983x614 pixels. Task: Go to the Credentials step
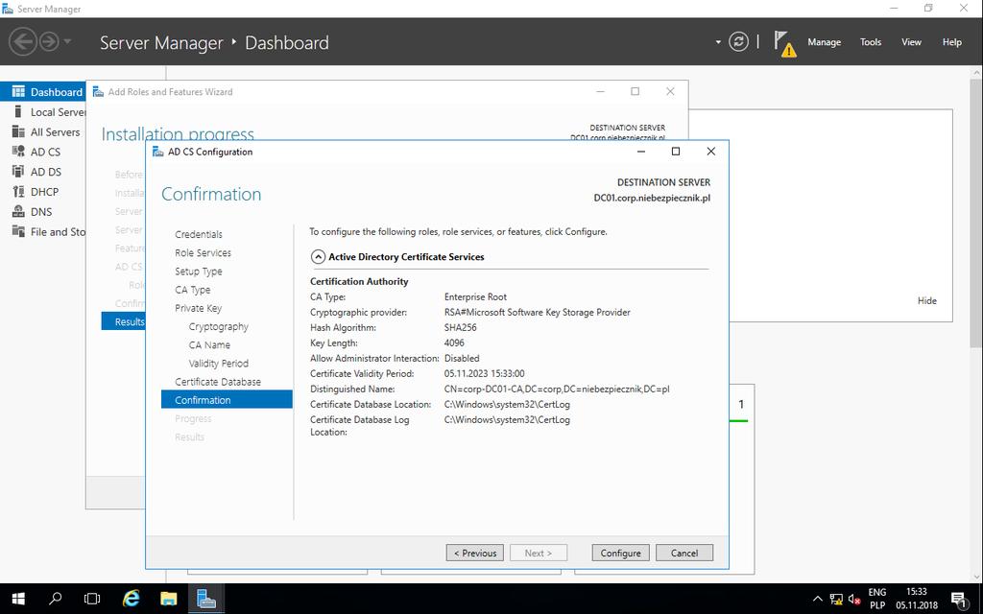click(x=198, y=234)
